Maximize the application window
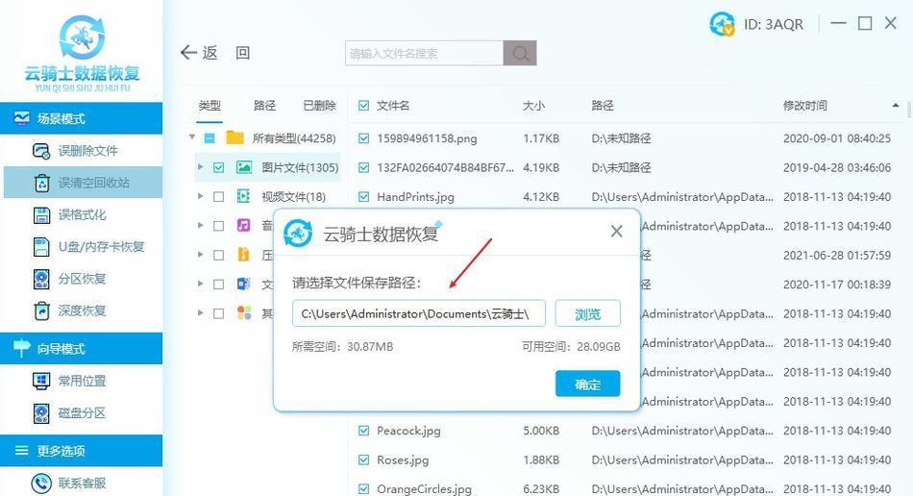Image resolution: width=913 pixels, height=496 pixels. pos(865,23)
